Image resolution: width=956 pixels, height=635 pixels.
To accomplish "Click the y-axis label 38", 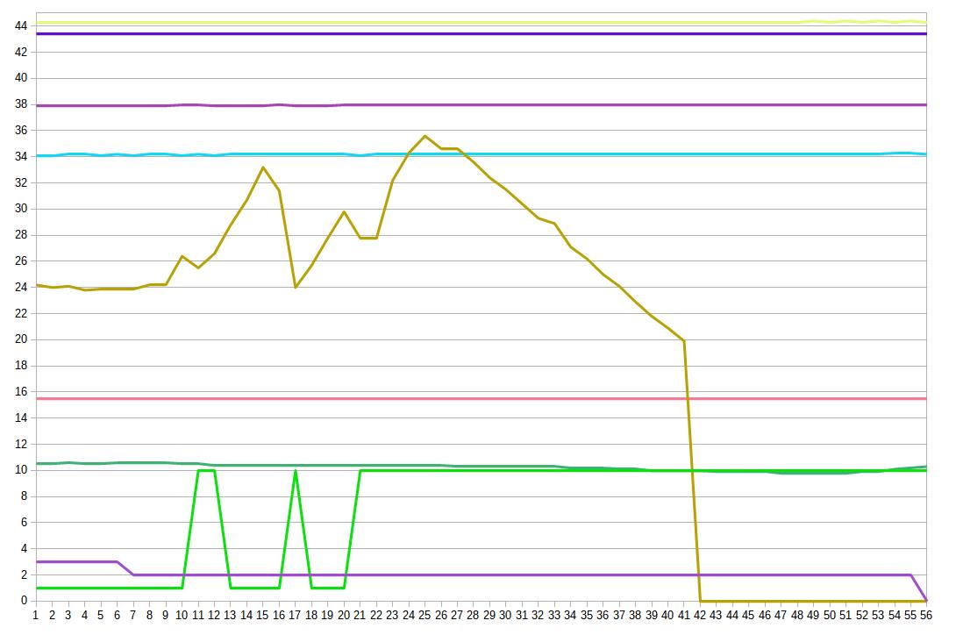I will (x=21, y=104).
